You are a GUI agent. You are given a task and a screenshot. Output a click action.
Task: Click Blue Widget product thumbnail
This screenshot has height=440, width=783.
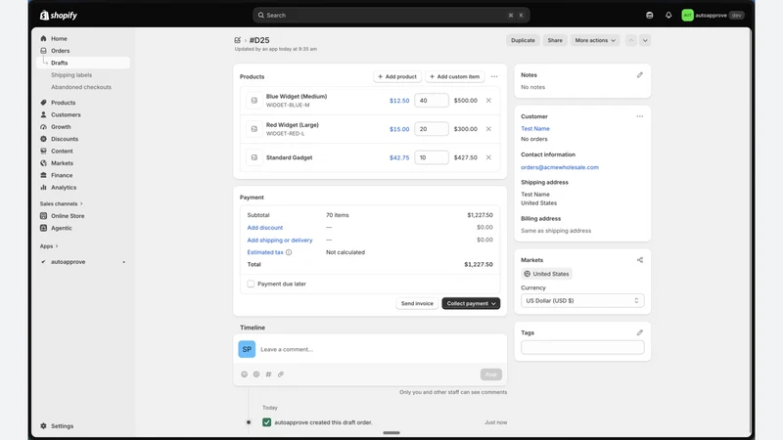[x=254, y=101]
